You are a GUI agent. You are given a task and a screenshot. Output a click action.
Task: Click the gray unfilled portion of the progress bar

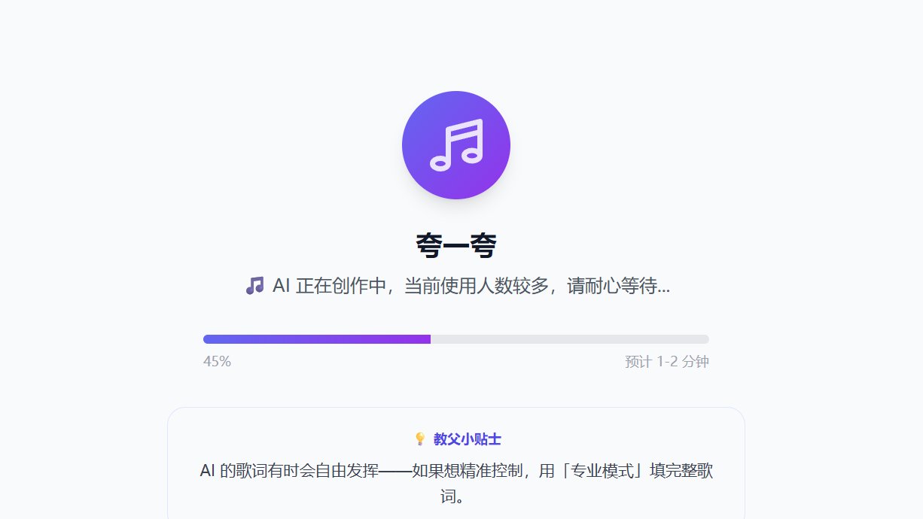(x=570, y=339)
